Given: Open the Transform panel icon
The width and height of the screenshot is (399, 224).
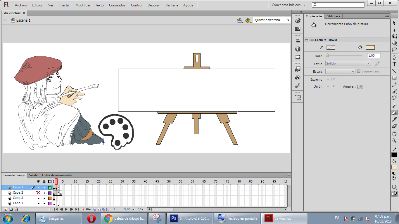Looking at the screenshot, I should coord(298,57).
